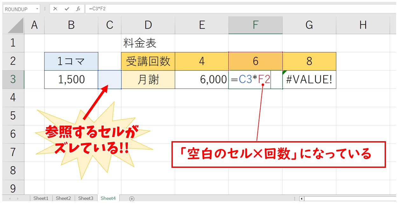Viewport: 398px width, 204px height.
Task: Click the horizontal scrollbar track
Action: coord(351,199)
